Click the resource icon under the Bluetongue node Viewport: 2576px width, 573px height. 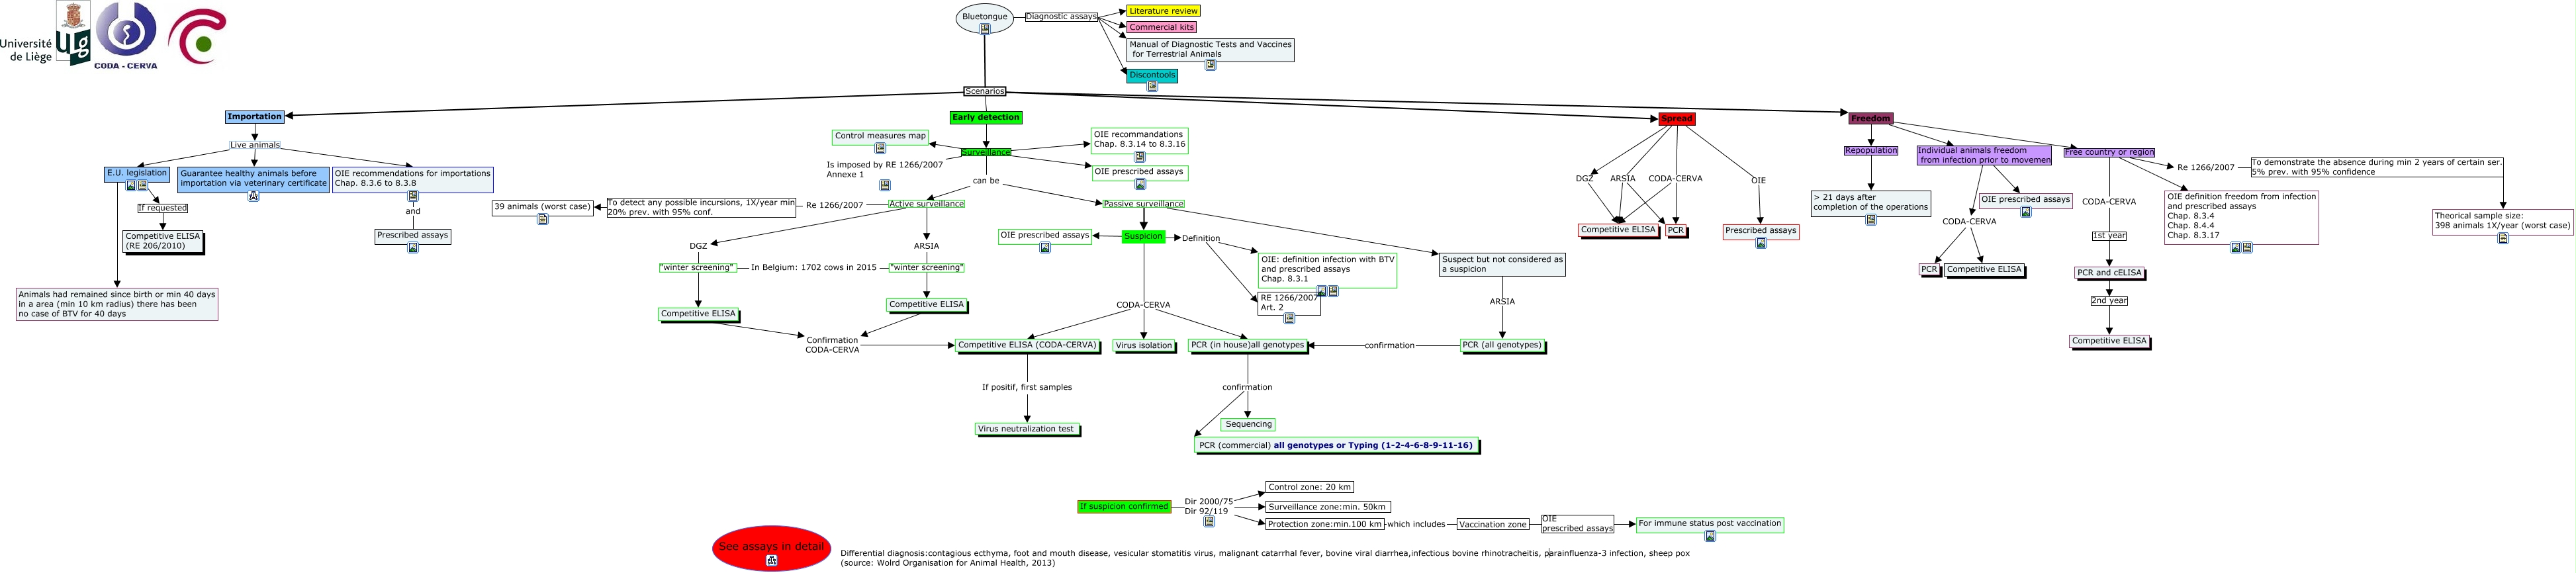(985, 29)
